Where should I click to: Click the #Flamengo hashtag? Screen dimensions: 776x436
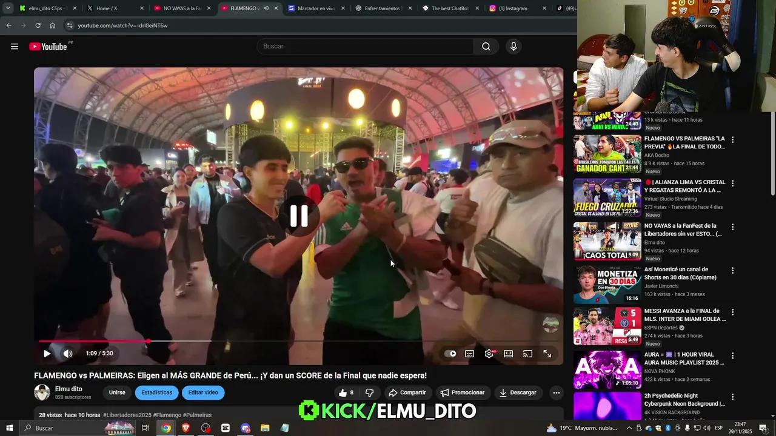(167, 415)
